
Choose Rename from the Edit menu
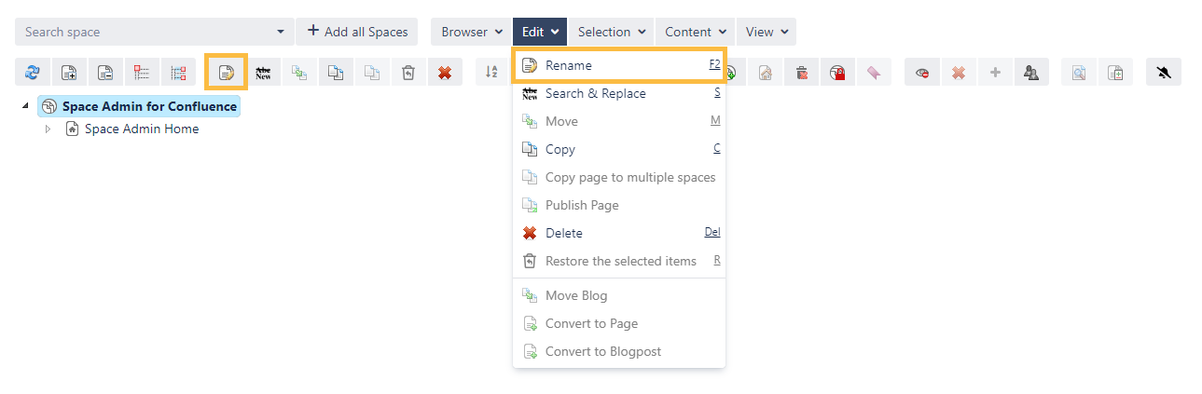click(x=569, y=65)
